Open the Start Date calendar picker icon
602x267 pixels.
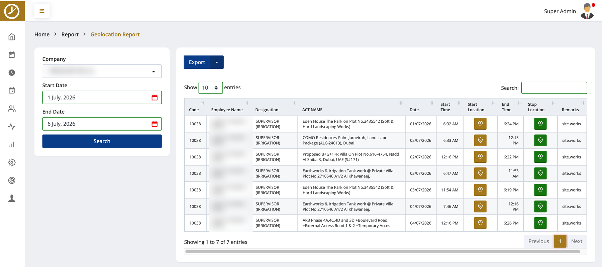pos(155,98)
